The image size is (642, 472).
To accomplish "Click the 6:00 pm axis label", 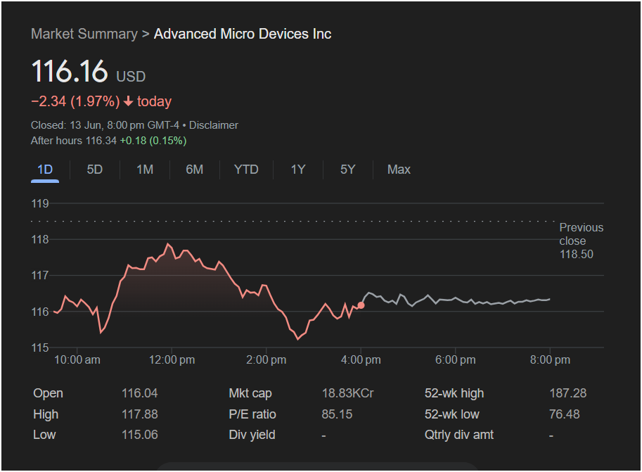I will pyautogui.click(x=455, y=360).
